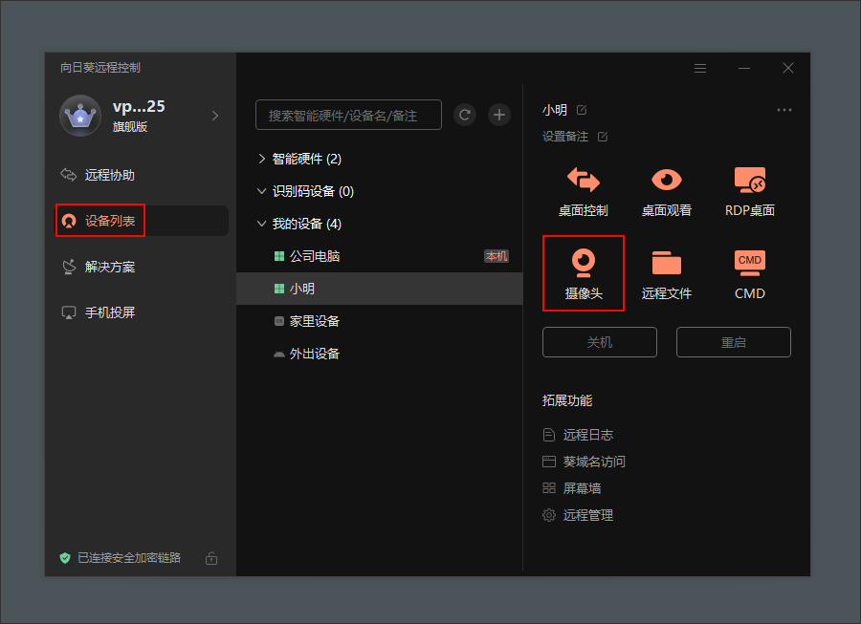Image resolution: width=861 pixels, height=624 pixels.
Task: Close the Sunlogin window
Action: tap(788, 68)
